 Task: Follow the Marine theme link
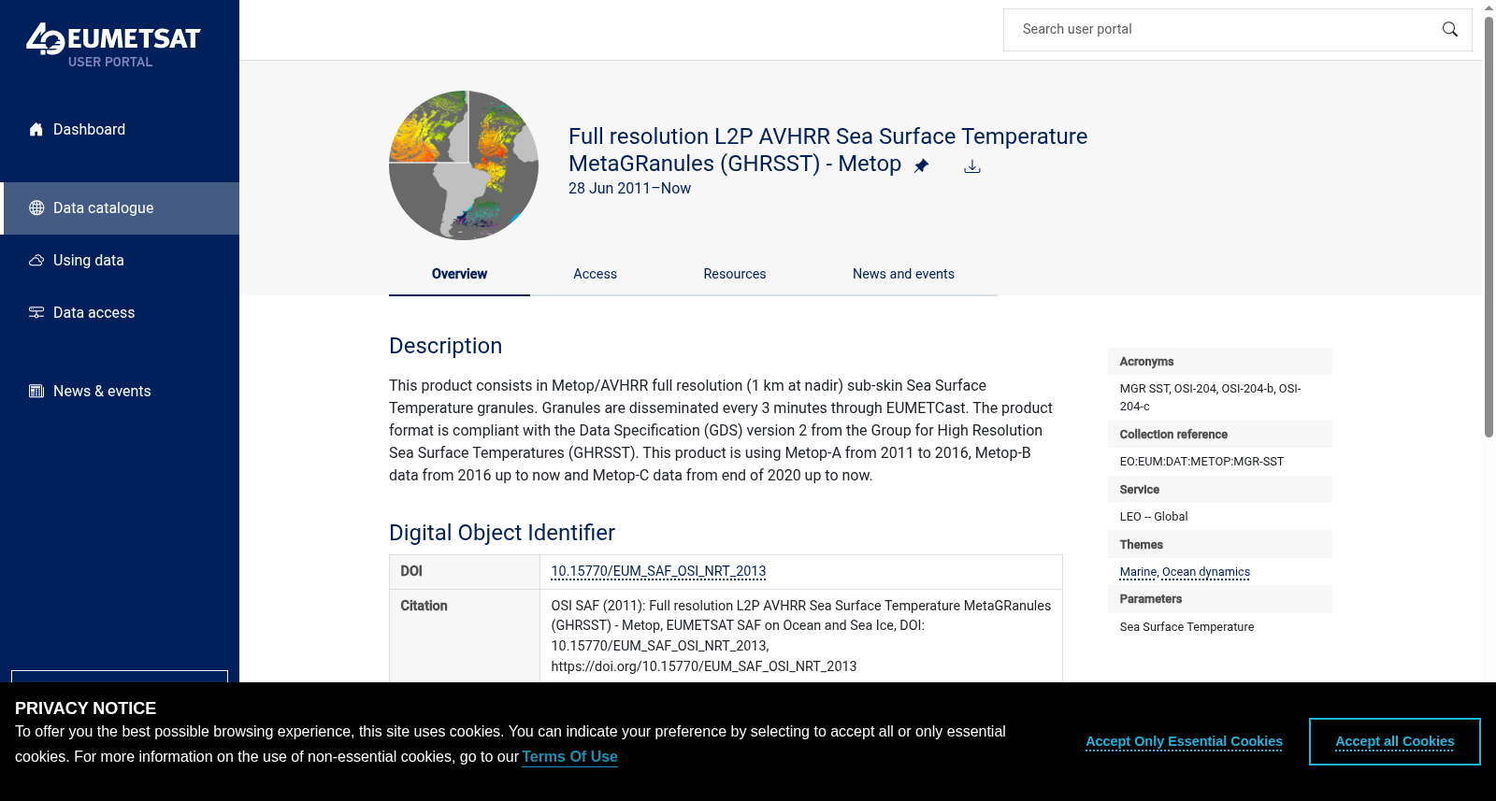(x=1138, y=572)
